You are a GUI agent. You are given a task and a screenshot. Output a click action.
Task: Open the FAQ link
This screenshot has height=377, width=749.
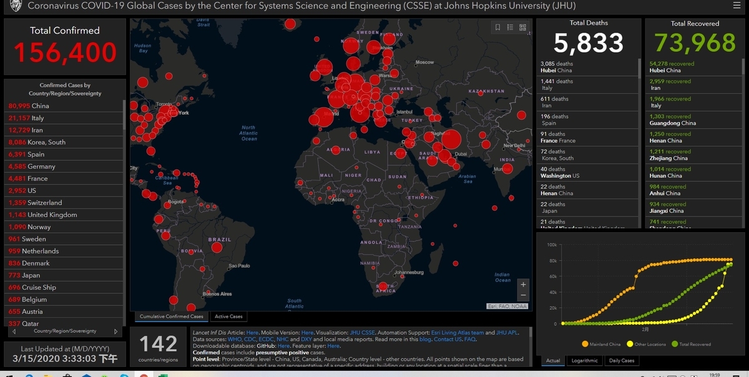[x=470, y=339]
